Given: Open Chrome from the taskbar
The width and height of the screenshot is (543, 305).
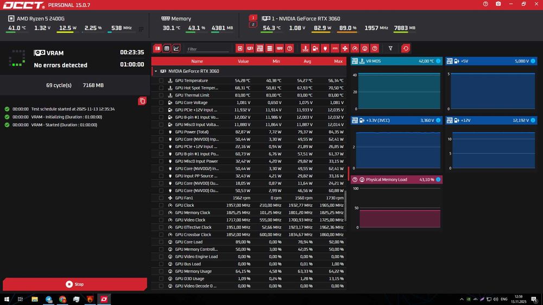Looking at the screenshot, I should 62,299.
